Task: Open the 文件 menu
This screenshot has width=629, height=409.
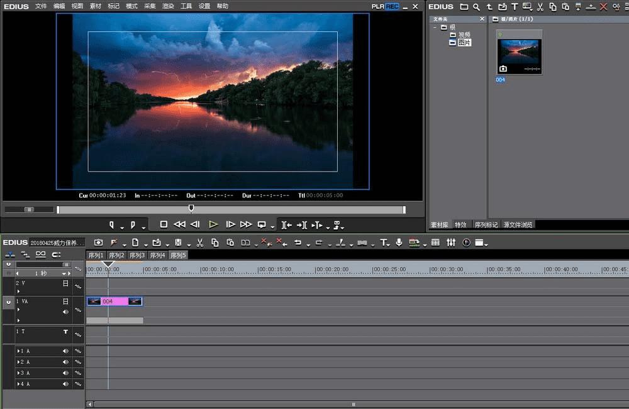Action: point(41,6)
